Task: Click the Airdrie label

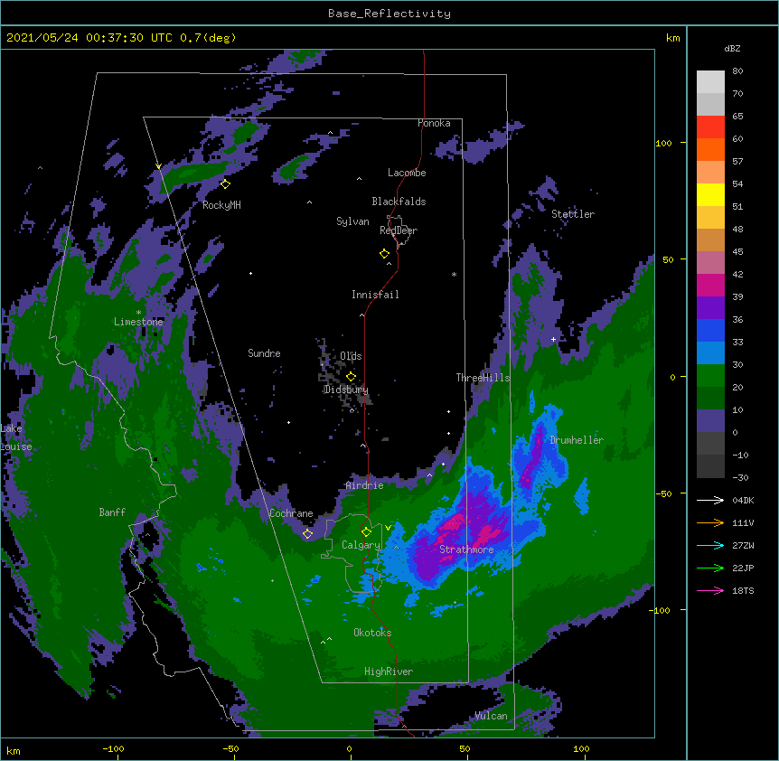Action: 365,485
